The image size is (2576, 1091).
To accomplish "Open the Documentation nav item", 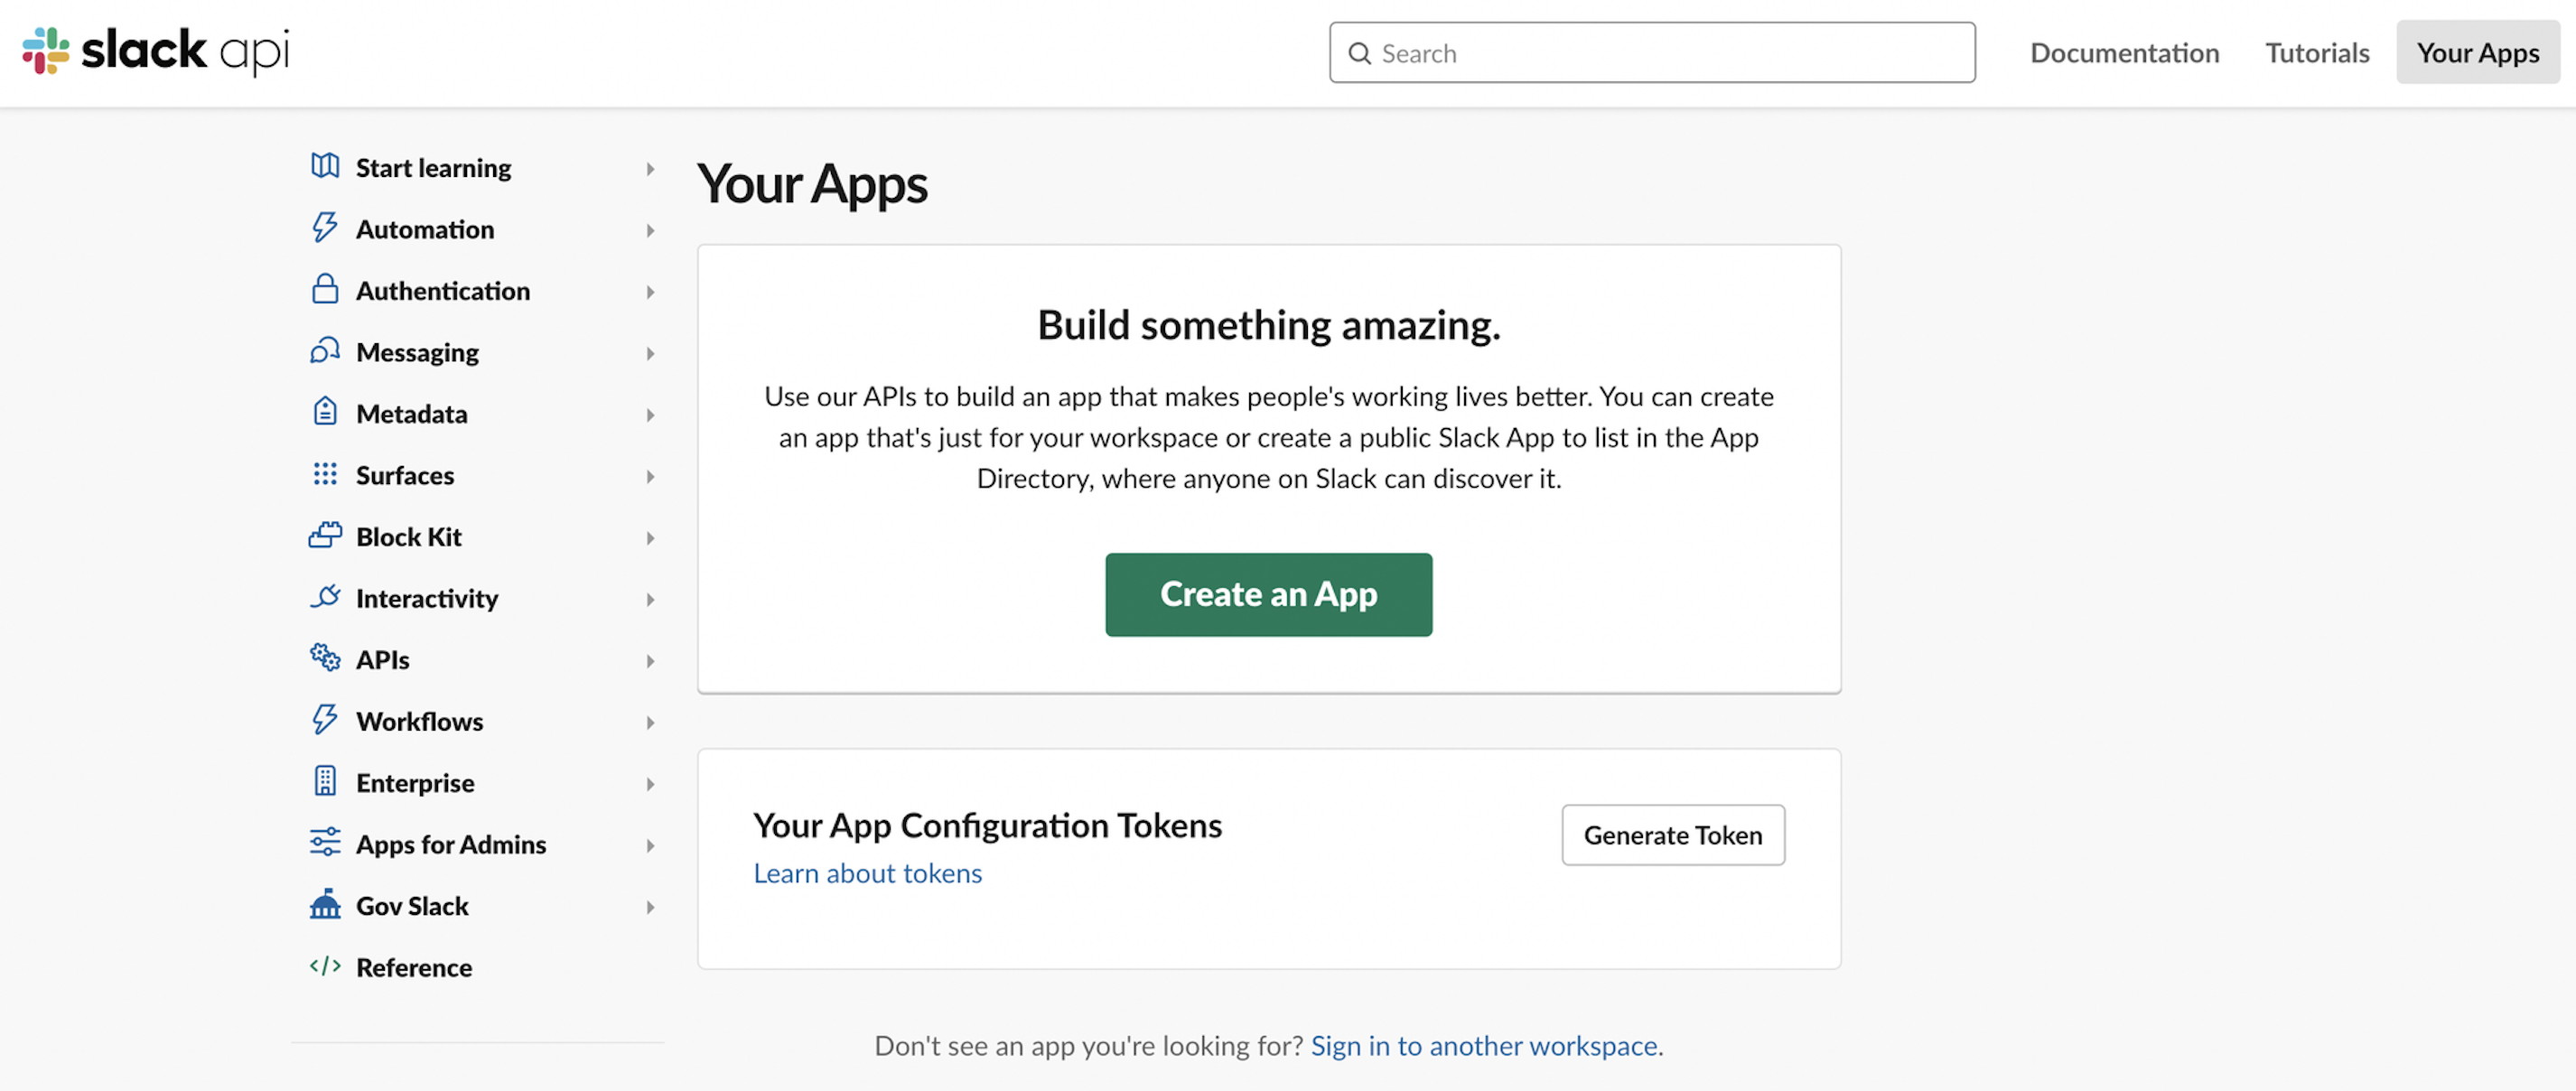I will point(2124,53).
